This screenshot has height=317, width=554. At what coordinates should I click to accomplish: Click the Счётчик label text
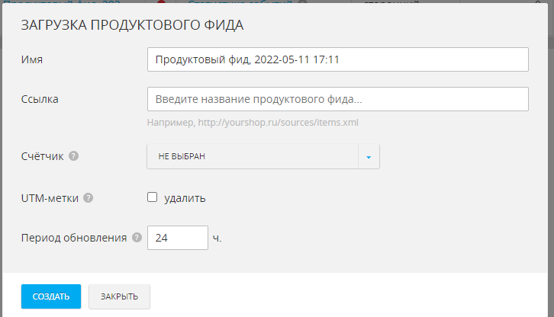point(43,156)
